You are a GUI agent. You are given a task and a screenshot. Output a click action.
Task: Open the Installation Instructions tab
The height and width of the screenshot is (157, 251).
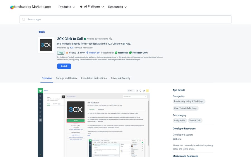94,78
